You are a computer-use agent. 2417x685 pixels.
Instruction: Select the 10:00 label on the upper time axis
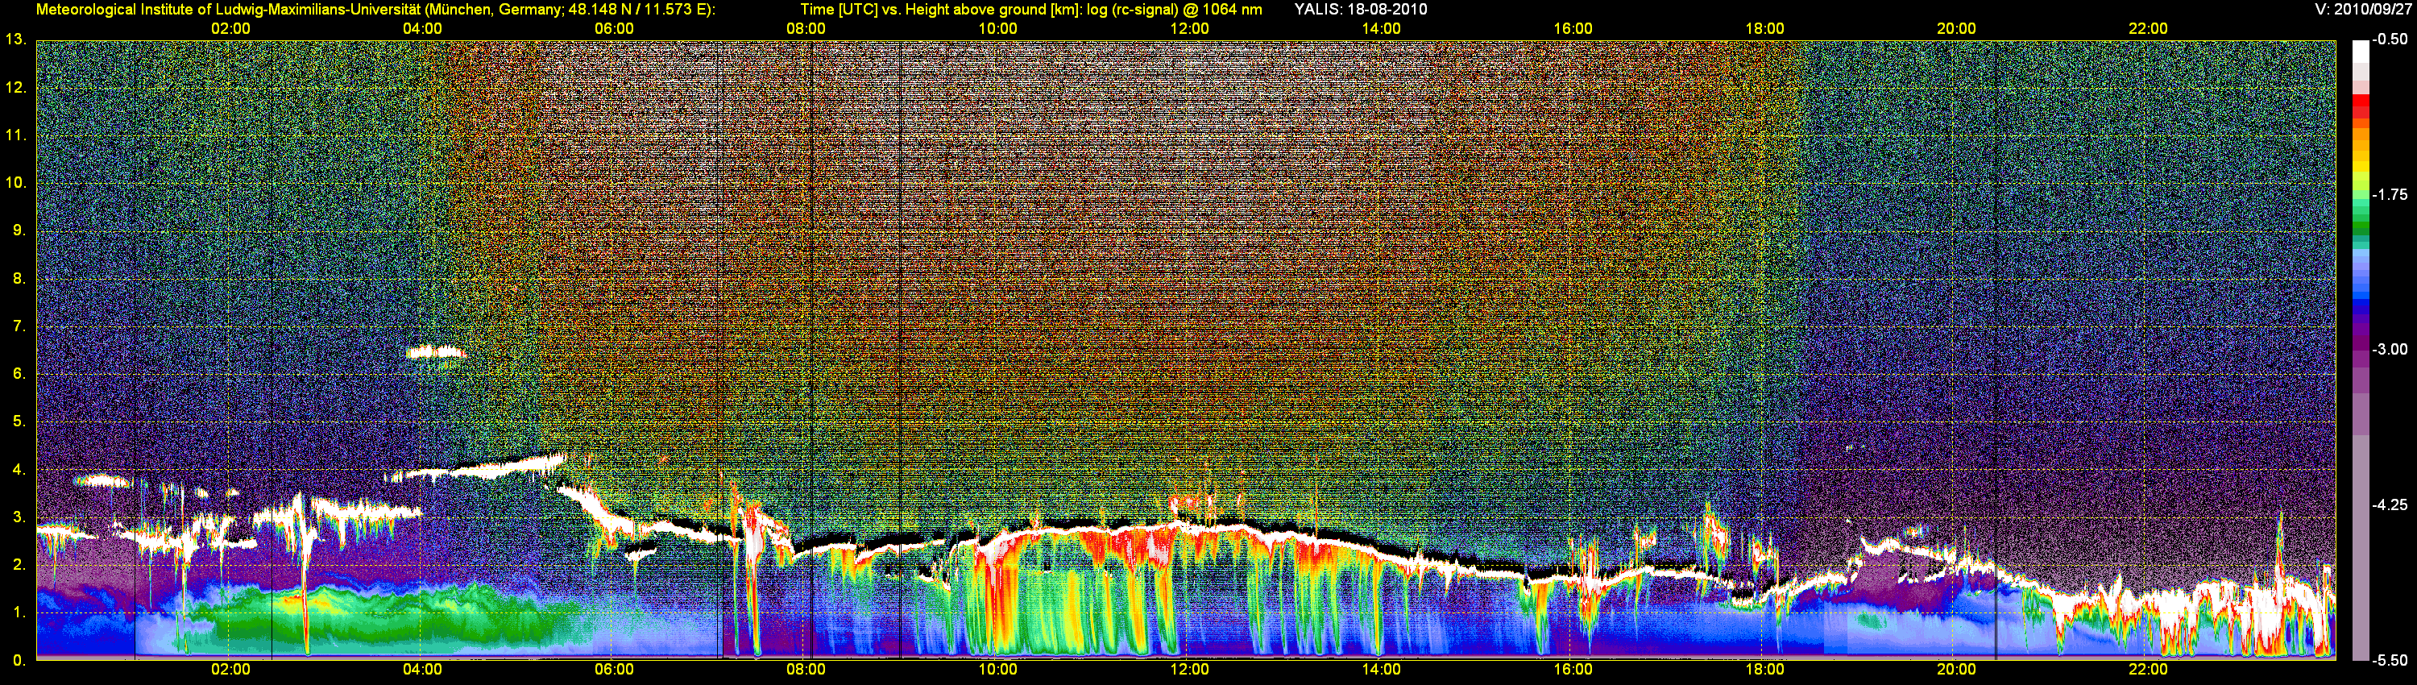click(997, 29)
